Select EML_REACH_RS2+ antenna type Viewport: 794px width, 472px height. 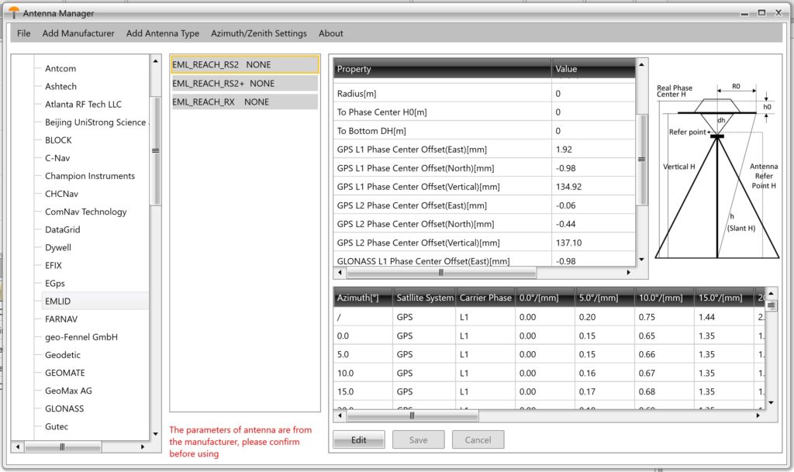tap(223, 83)
